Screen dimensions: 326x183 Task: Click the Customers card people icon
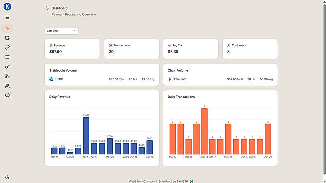[229, 45]
